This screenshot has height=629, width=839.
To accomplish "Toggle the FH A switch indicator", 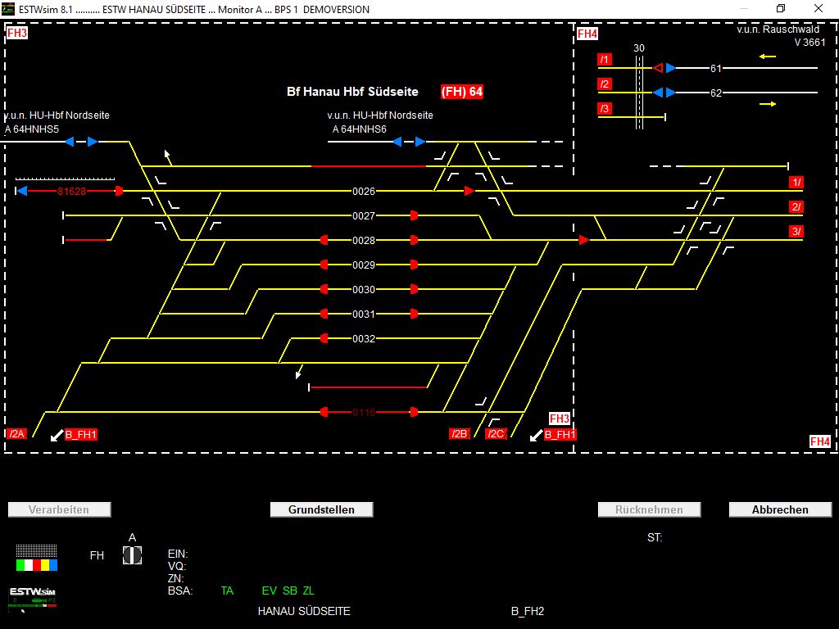I will (x=131, y=554).
